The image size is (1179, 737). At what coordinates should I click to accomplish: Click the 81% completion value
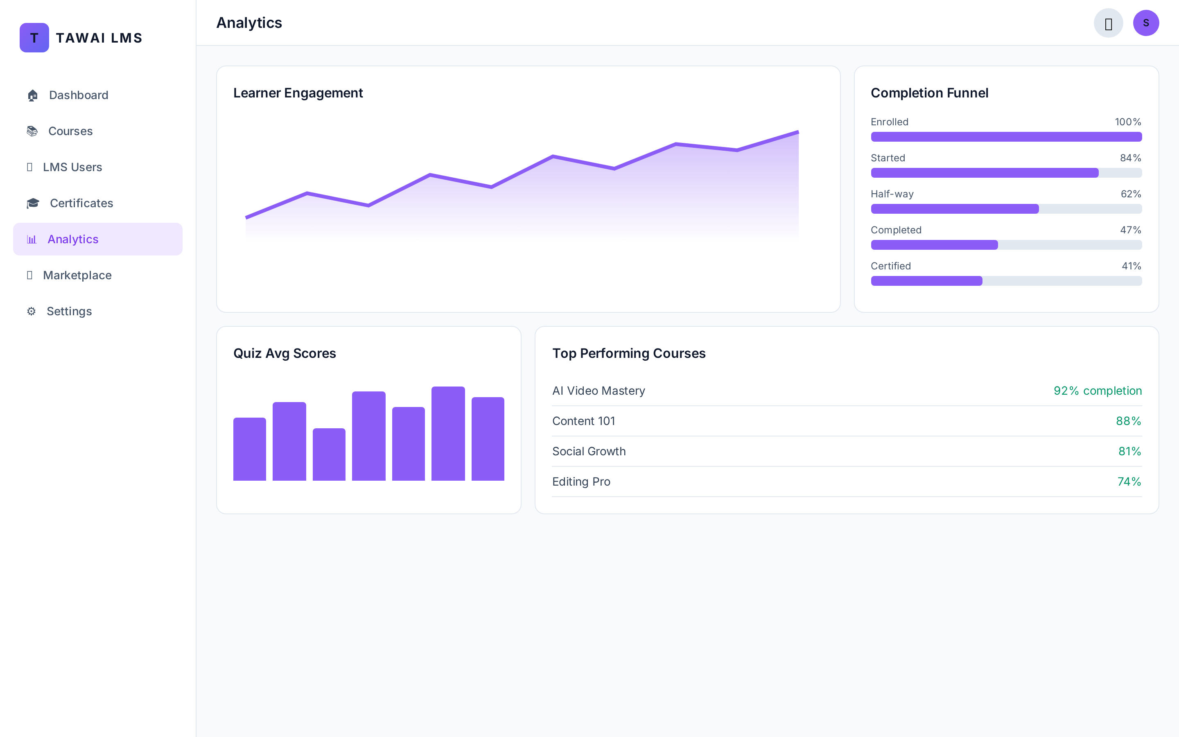coord(1129,451)
